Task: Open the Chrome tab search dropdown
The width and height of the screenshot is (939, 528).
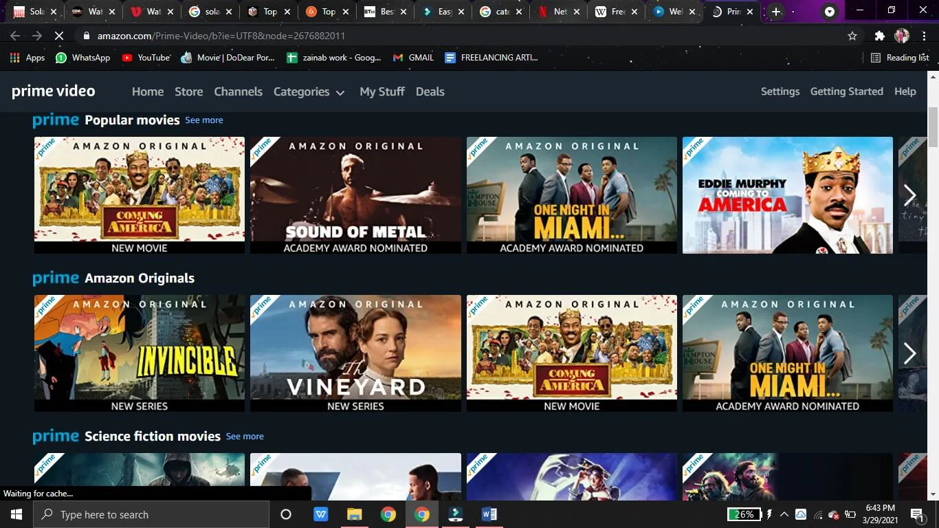Action: 830,12
